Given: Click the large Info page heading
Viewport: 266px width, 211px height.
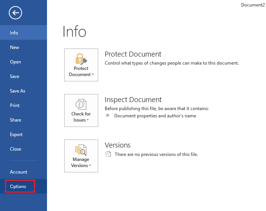Looking at the screenshot, I should click(x=75, y=31).
